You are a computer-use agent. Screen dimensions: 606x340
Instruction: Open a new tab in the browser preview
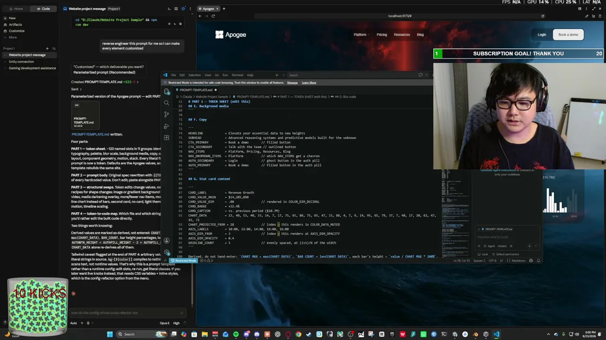pos(224,8)
